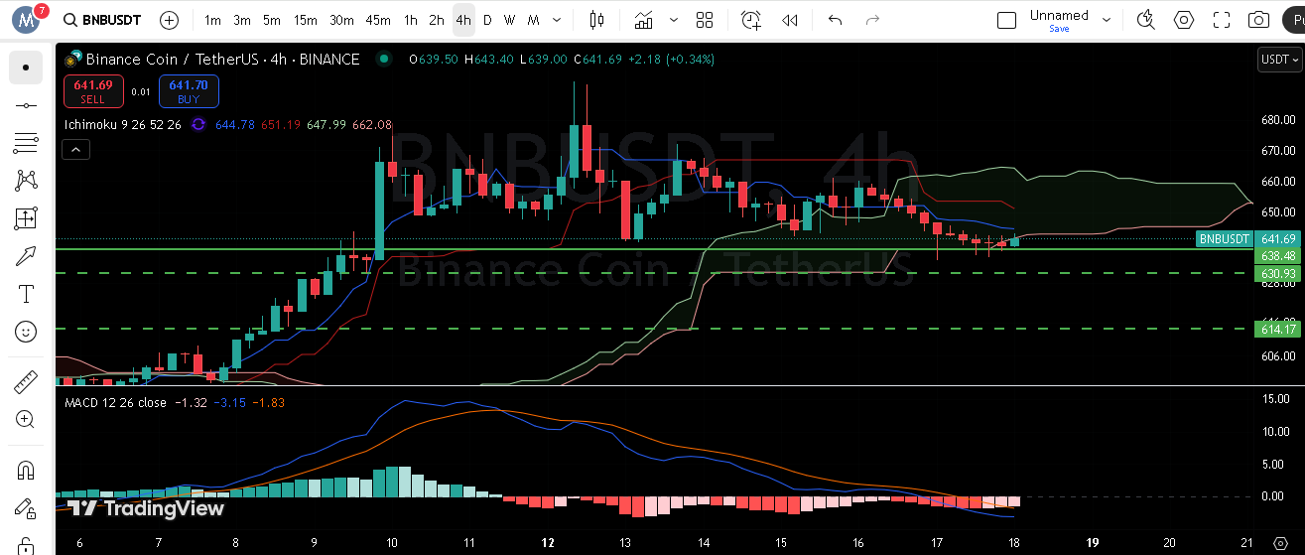The height and width of the screenshot is (555, 1305).
Task: Start bar replay mode
Action: point(790,20)
